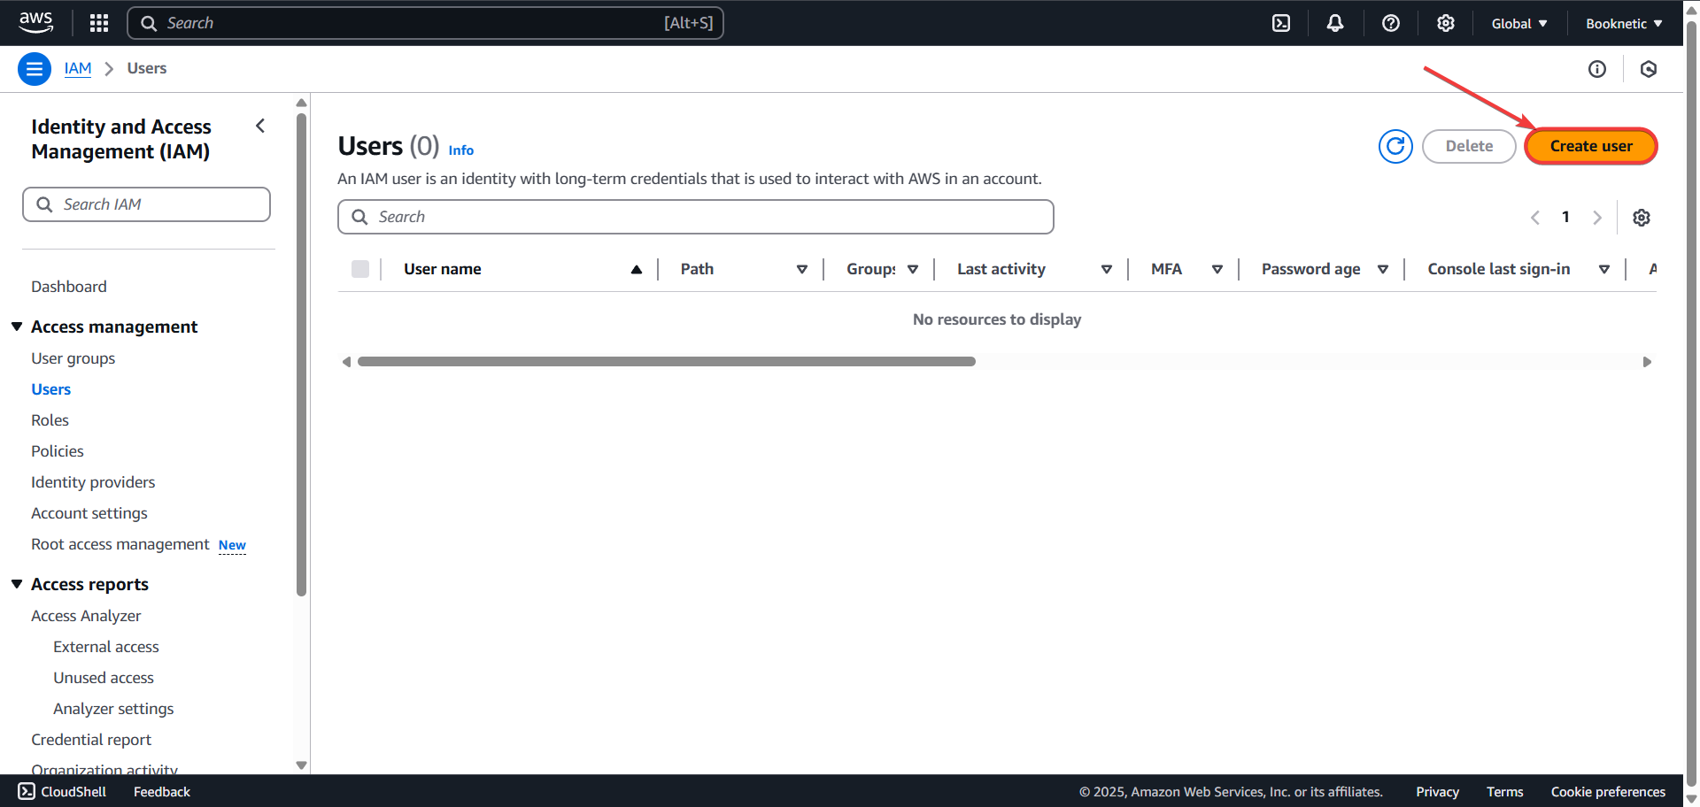1700x807 pixels.
Task: Open Analyzer settings in the sidebar
Action: (x=113, y=709)
